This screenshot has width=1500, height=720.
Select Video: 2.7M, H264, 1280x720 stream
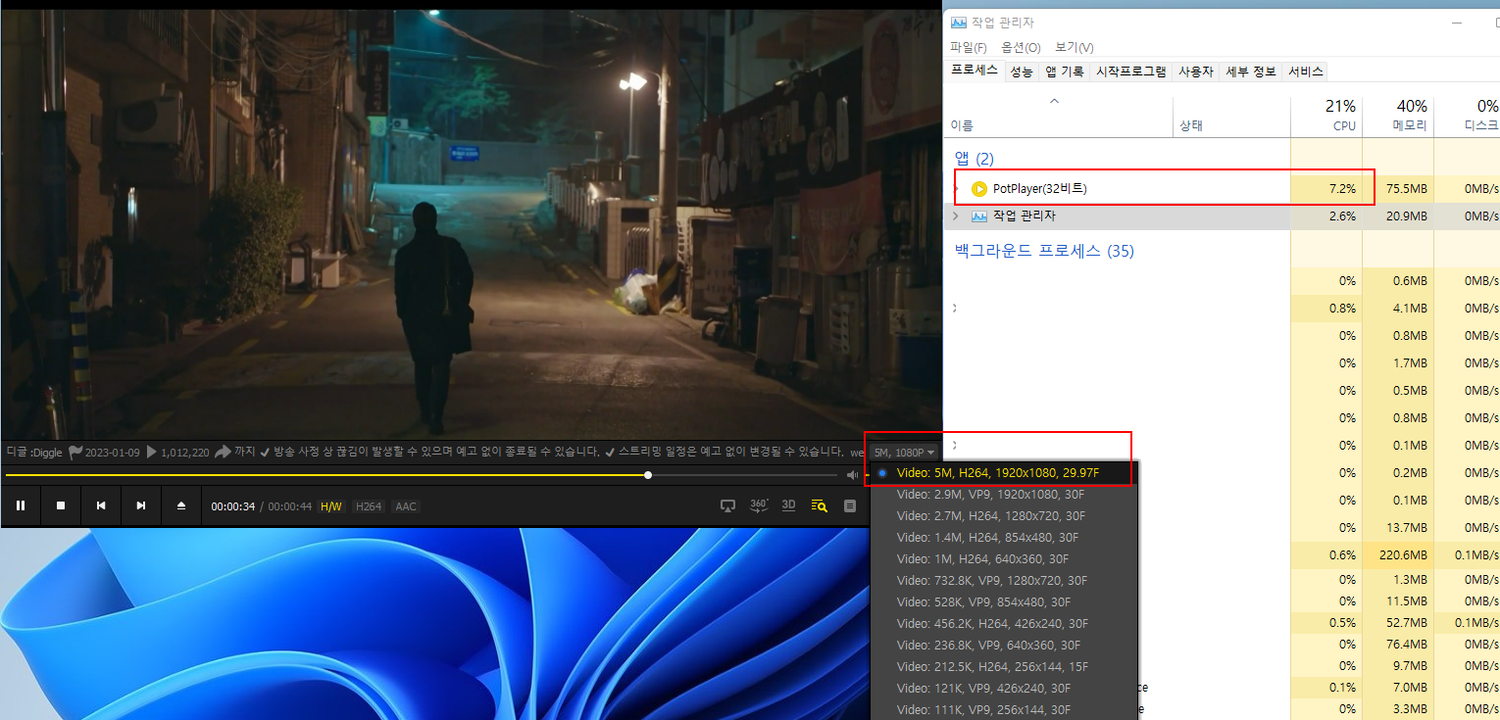pyautogui.click(x=1004, y=516)
